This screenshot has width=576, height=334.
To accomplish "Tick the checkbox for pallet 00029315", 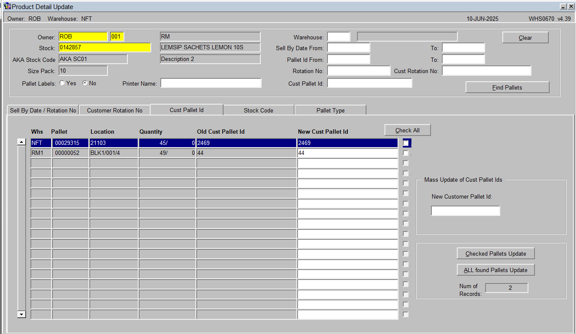I will point(406,143).
